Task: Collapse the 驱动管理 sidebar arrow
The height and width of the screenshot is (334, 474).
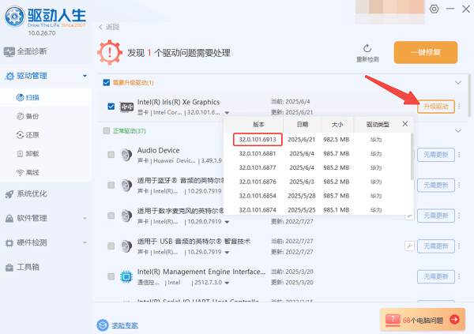Action: [x=85, y=76]
